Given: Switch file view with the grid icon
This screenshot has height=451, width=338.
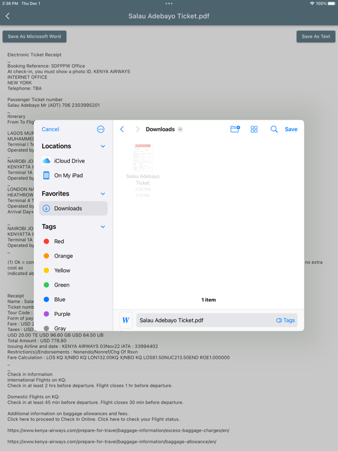Looking at the screenshot, I should [254, 129].
